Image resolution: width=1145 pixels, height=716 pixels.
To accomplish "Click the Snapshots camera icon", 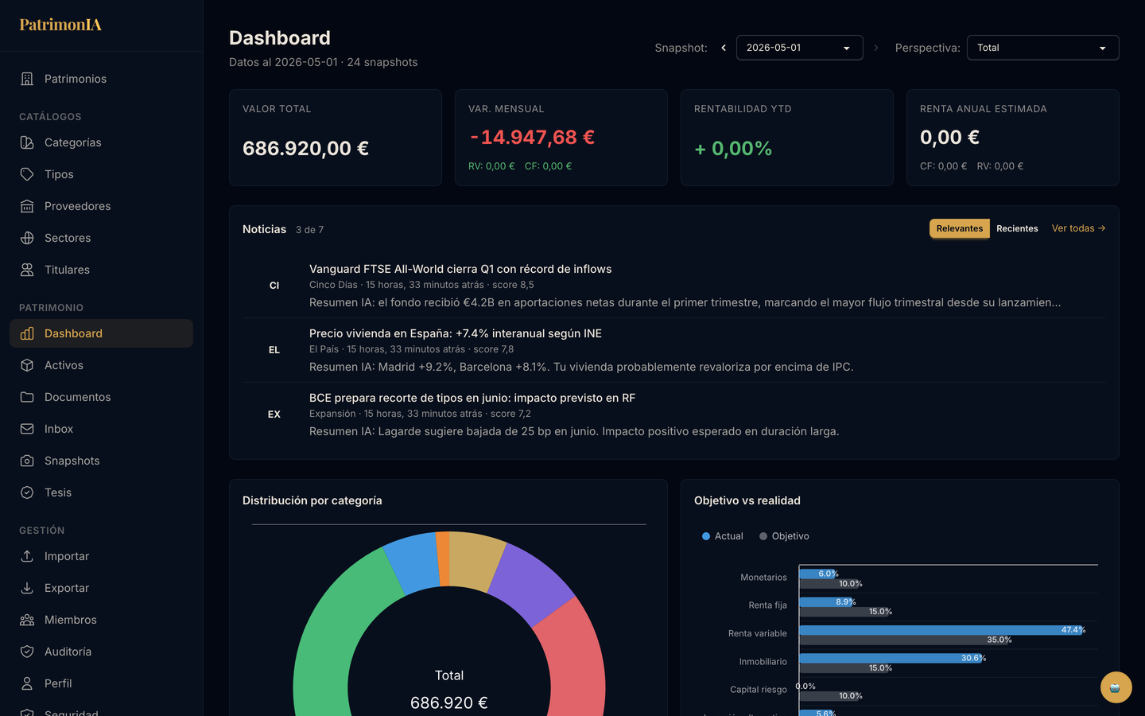I will click(x=27, y=461).
